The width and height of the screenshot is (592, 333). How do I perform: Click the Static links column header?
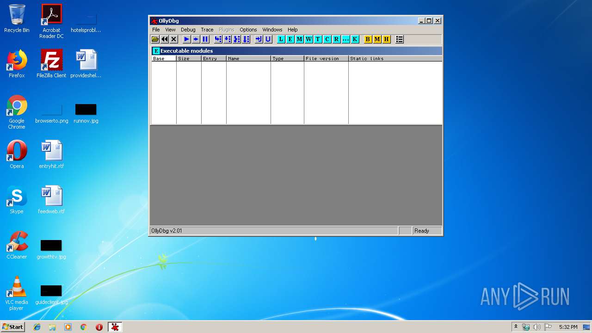coord(395,59)
